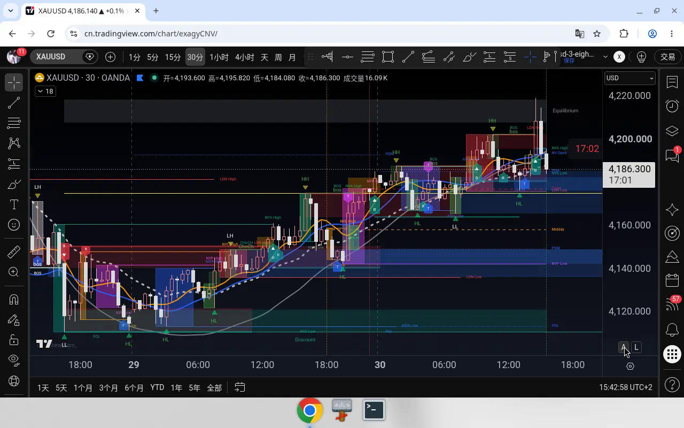This screenshot has width=684, height=428.
Task: Open the XAUUSD symbol search box
Action: (63, 57)
